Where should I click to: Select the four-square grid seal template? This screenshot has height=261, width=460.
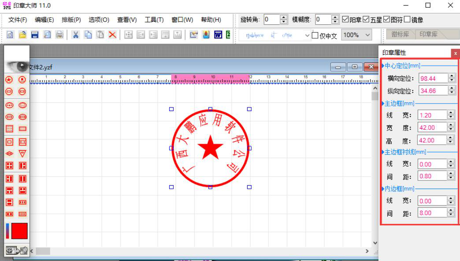pos(9,166)
